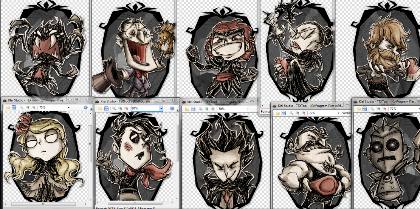Open 70% zoom dropdown in spiky-haired moustache window
Viewport: 420px width, 209px height.
(248, 109)
